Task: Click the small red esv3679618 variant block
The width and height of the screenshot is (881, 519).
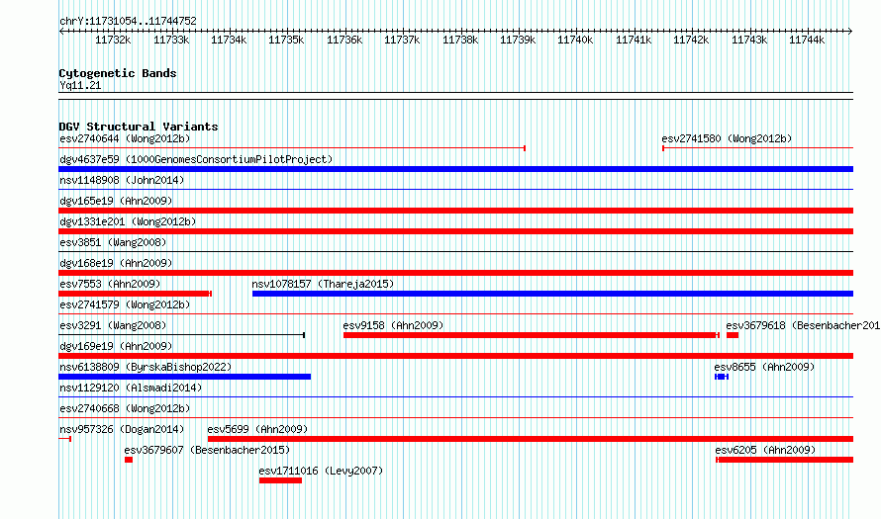Action: click(733, 335)
